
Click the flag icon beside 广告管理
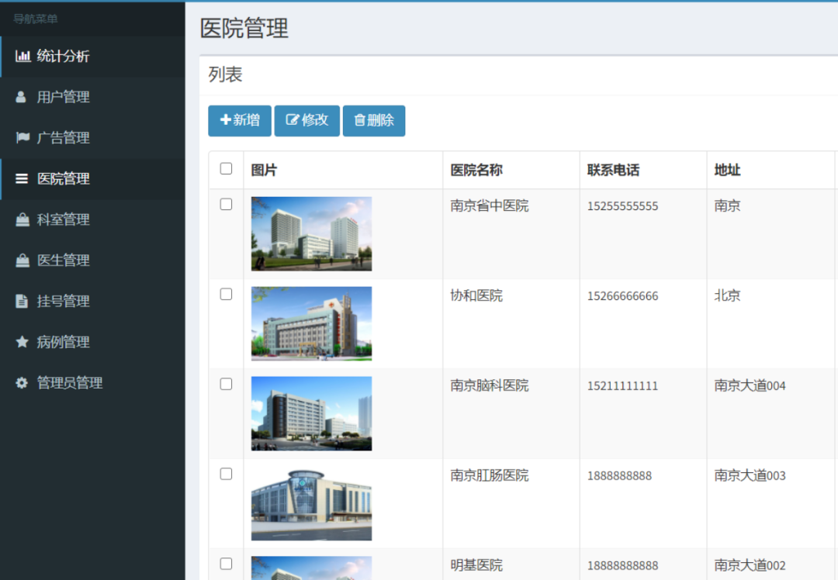pyautogui.click(x=23, y=138)
